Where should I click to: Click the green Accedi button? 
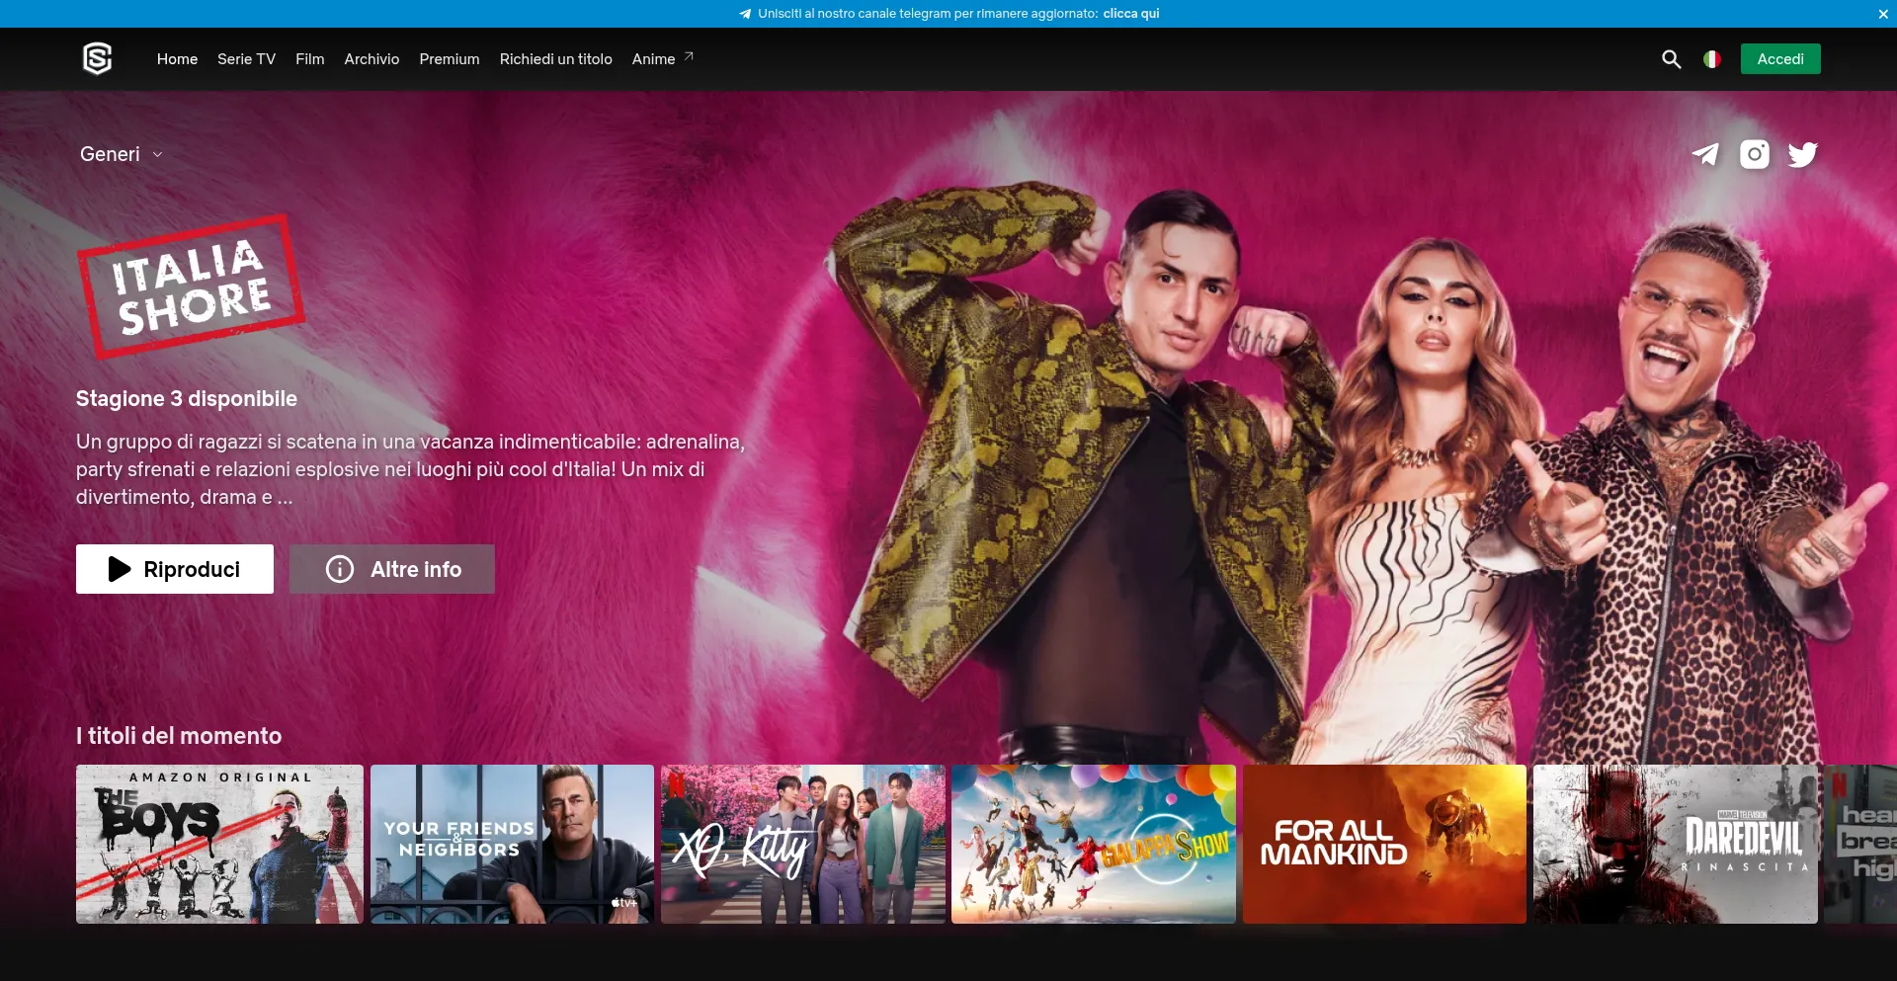[x=1780, y=59]
